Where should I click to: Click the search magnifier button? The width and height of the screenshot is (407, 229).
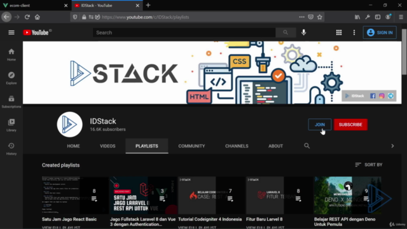tap(286, 32)
